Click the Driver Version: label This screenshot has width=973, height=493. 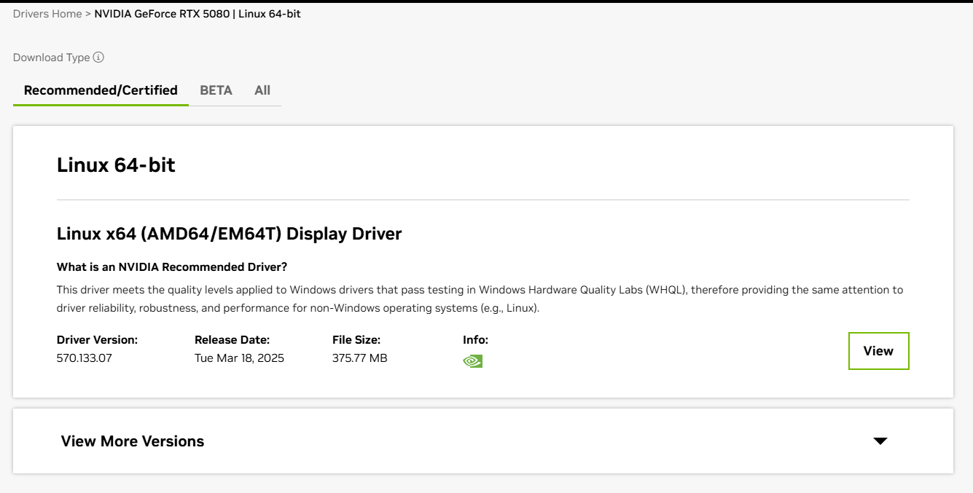pyautogui.click(x=97, y=340)
